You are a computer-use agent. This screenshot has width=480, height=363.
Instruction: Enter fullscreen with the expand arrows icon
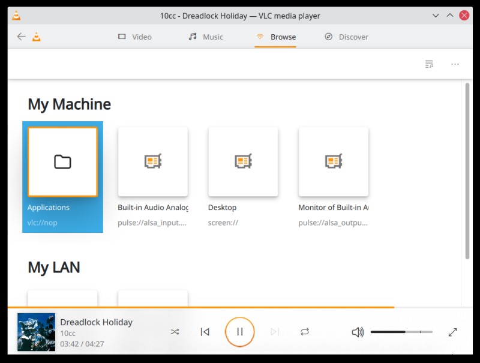(452, 332)
